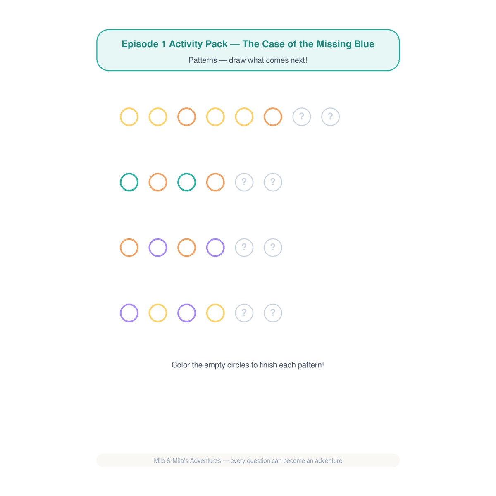Viewport: 496px width, 496px height.
Task: Click the first teal circle in row two
Action: click(129, 182)
